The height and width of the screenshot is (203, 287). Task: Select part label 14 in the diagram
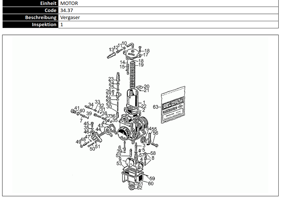122,62
